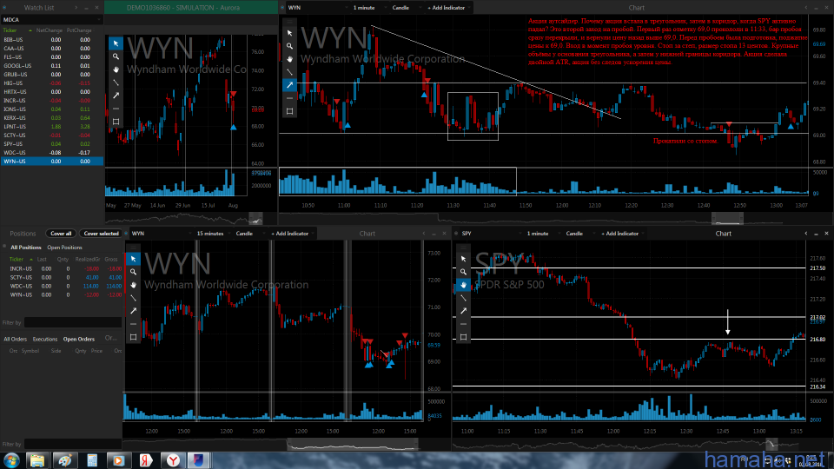This screenshot has height=469, width=834.
Task: Switch to the All Orders tab
Action: [x=16, y=339]
